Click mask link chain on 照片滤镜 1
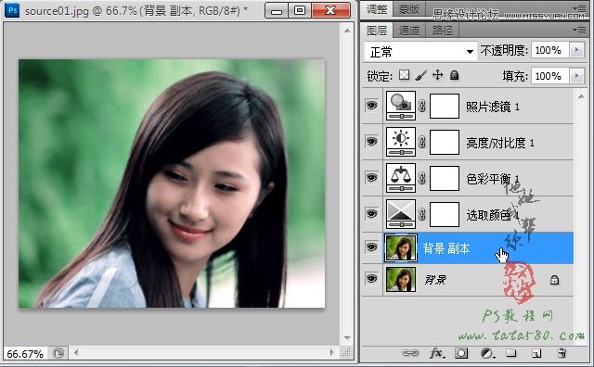 pyautogui.click(x=422, y=106)
